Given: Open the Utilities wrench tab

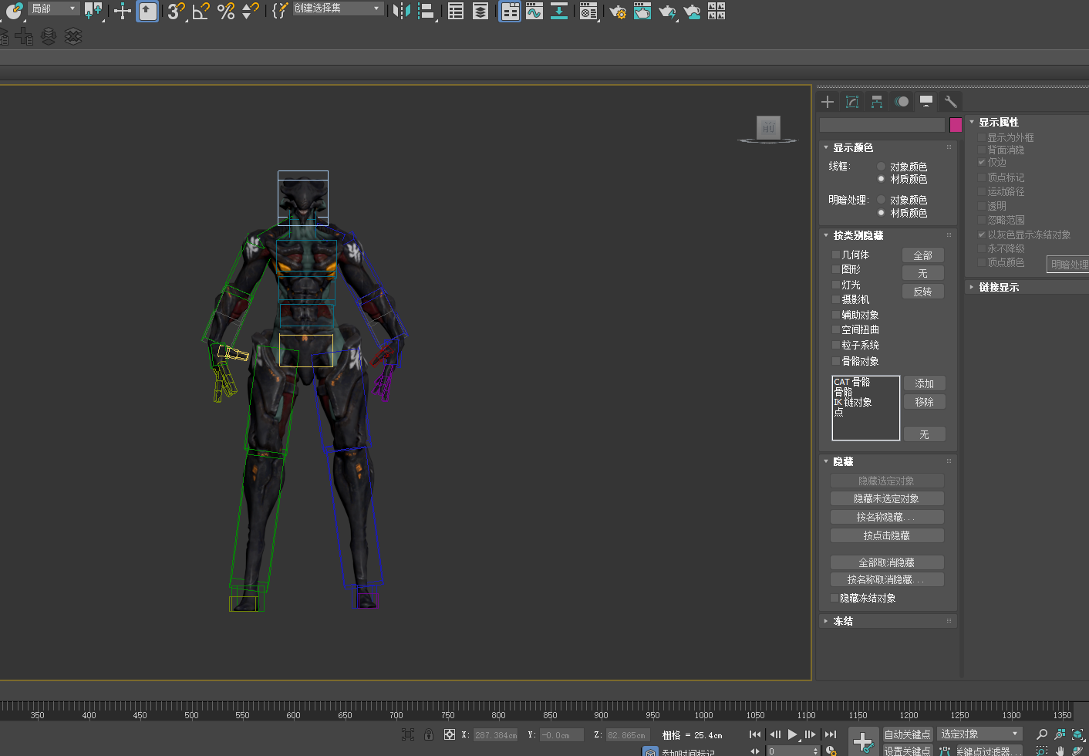Looking at the screenshot, I should pyautogui.click(x=950, y=102).
